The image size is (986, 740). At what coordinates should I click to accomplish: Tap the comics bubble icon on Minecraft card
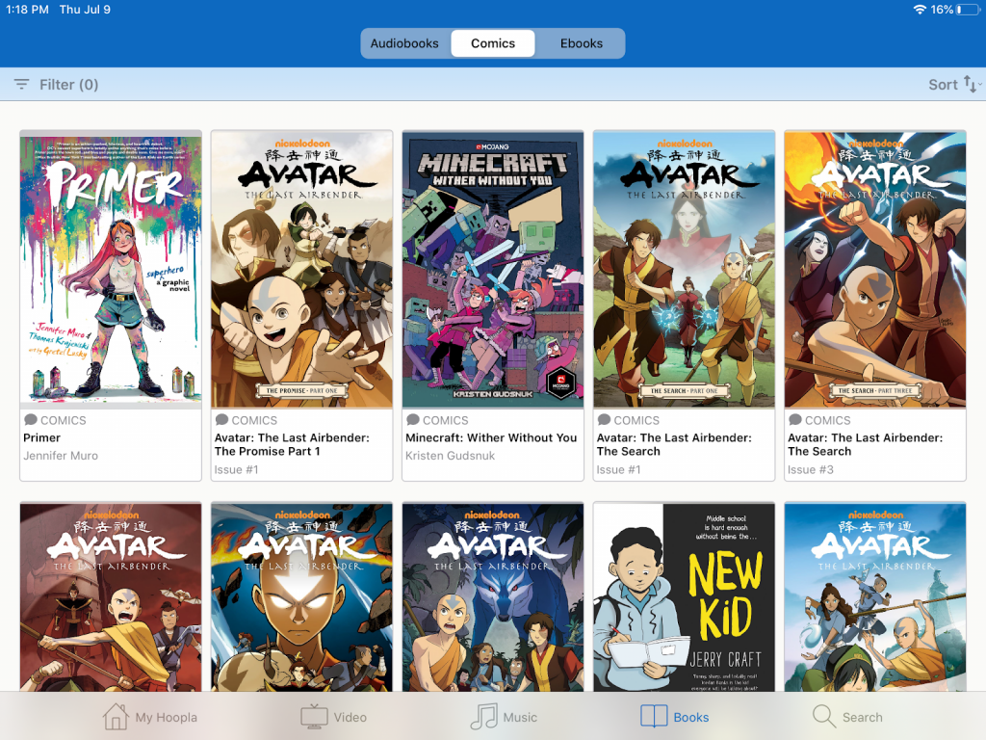pos(412,420)
